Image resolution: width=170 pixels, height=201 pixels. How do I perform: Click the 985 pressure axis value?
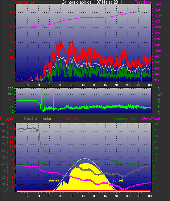(x=157, y=68)
